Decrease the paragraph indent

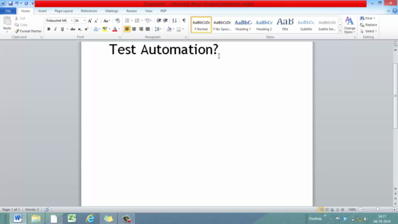click(159, 21)
